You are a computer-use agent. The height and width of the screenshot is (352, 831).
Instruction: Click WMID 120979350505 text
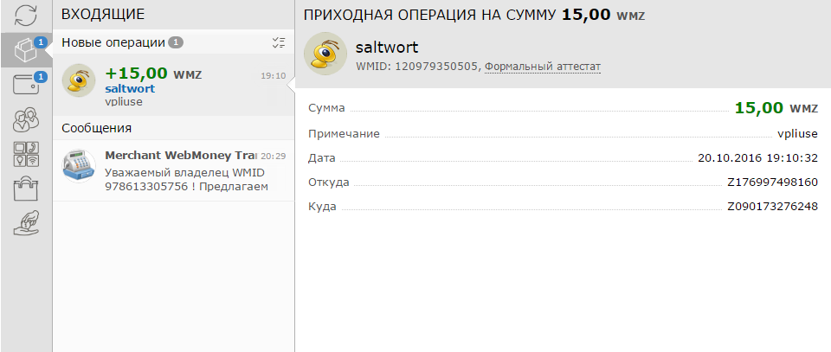tap(418, 67)
